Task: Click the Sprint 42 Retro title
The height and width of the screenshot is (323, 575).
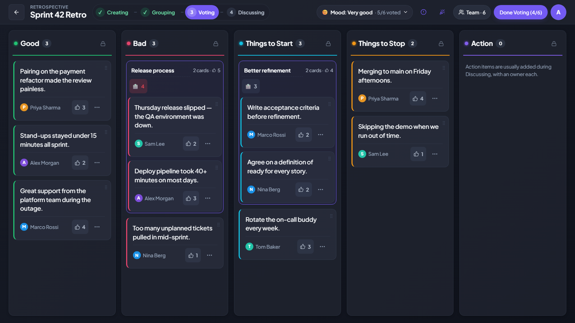Action: tap(58, 15)
